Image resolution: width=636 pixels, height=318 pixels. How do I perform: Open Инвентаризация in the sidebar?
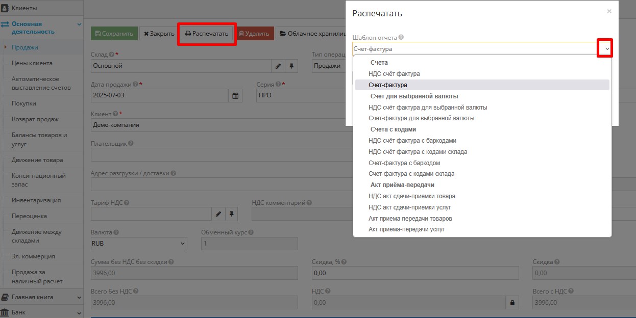click(36, 200)
